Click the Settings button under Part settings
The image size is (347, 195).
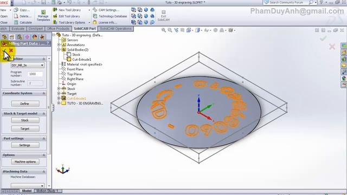[25, 145]
